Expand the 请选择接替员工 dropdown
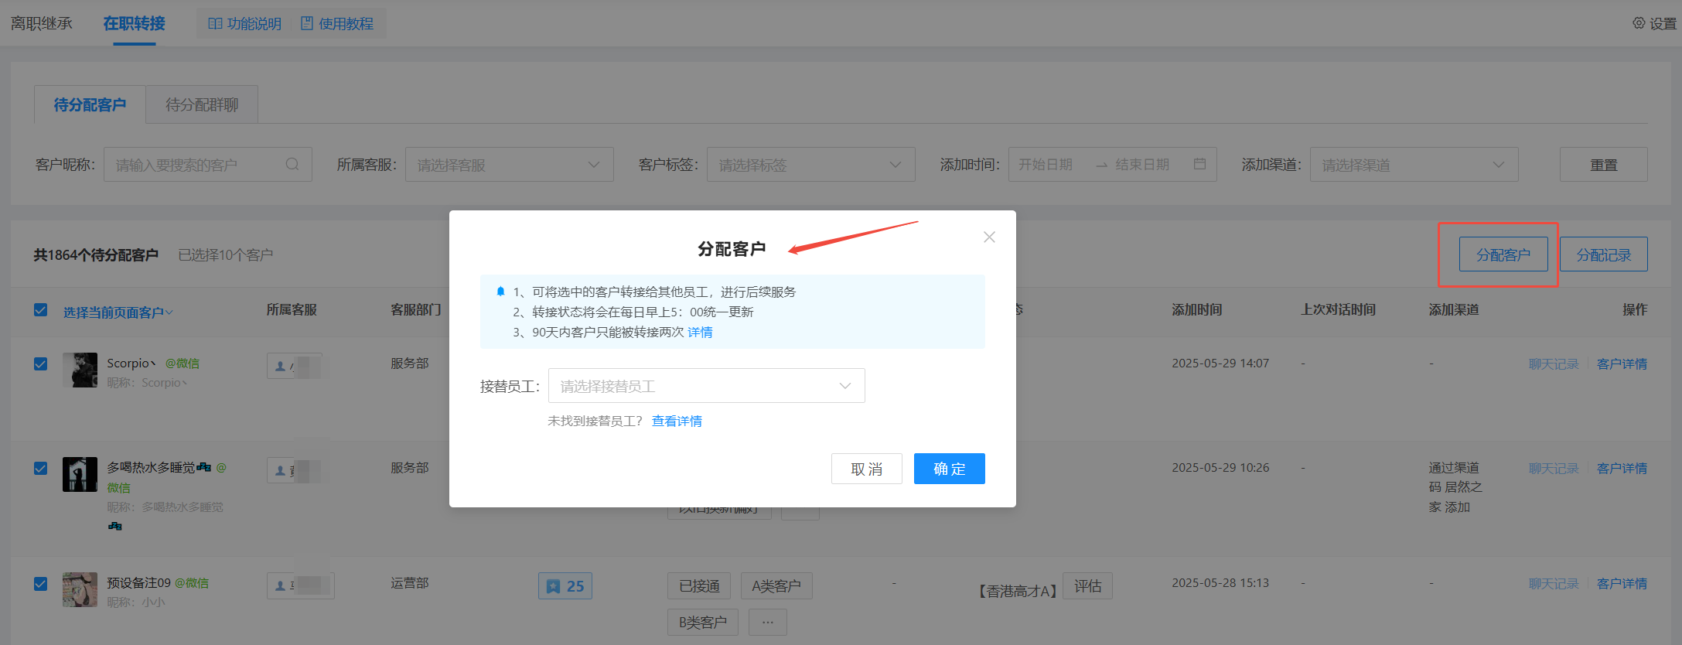 click(x=706, y=385)
